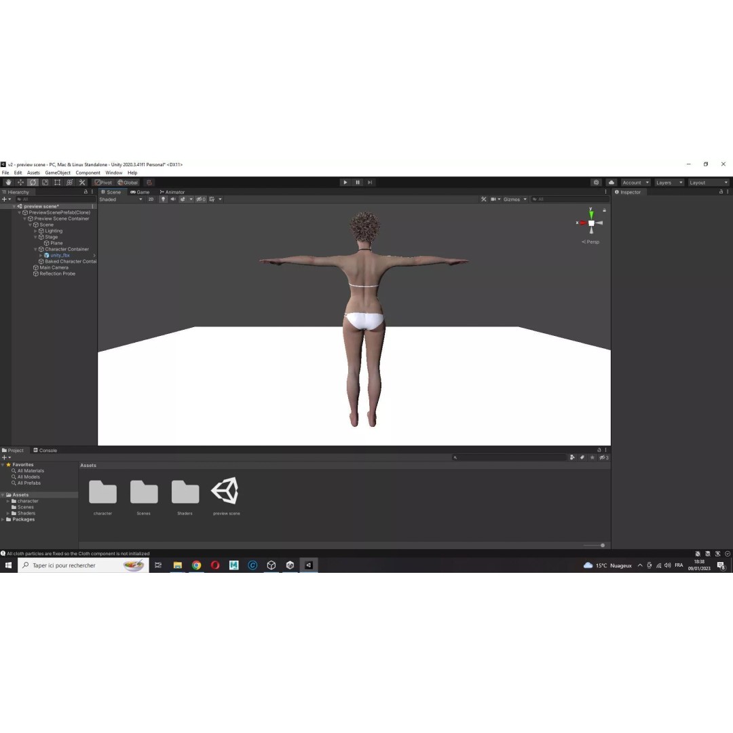This screenshot has height=733, width=733.
Task: Toggle scene lighting bulb
Action: pos(163,199)
